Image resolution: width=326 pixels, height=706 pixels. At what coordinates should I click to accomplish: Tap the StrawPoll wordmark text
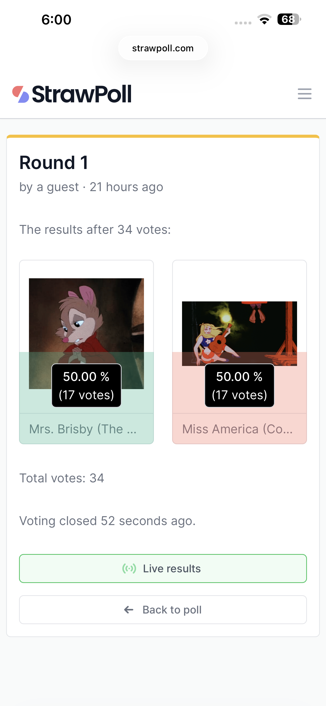click(x=82, y=94)
